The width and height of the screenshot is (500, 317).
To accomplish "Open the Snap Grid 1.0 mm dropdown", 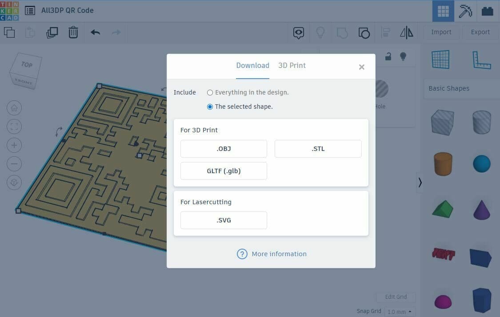I will 400,312.
